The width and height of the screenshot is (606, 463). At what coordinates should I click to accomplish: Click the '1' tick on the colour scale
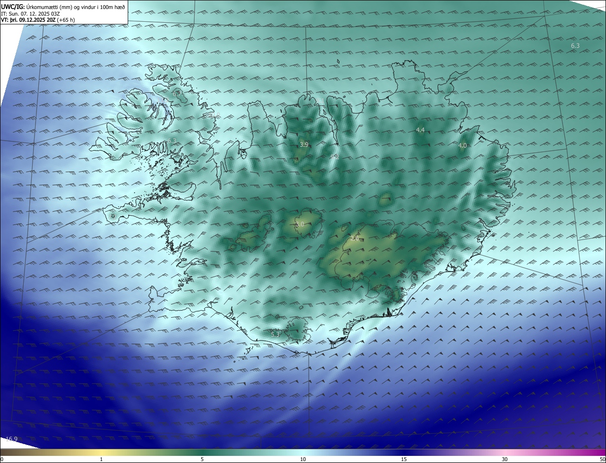click(101, 460)
